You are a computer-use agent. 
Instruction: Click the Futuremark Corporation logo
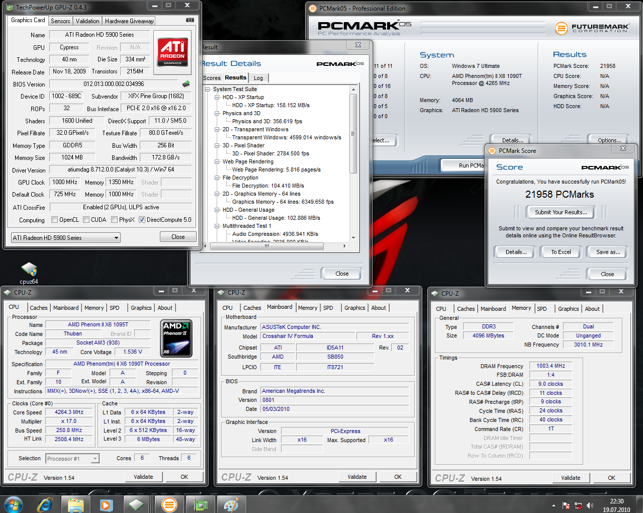pyautogui.click(x=592, y=28)
